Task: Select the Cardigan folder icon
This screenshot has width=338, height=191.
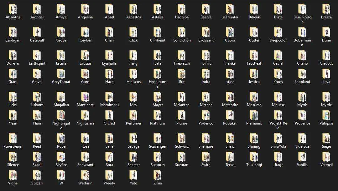Action: coord(13,32)
